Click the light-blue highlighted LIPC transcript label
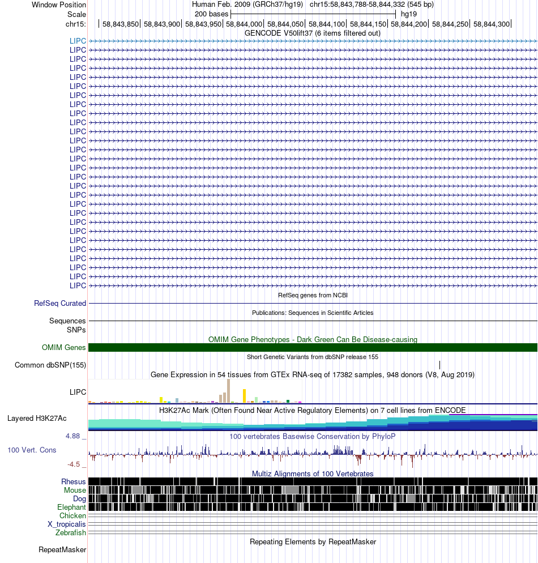 click(x=78, y=41)
